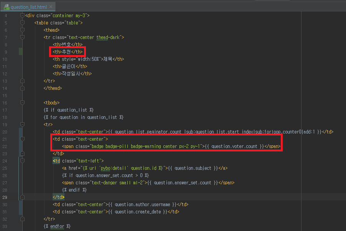Viewport: 346px width, 231px height.
Task: Click the a href pybo:detail link line
Action: pos(145,168)
